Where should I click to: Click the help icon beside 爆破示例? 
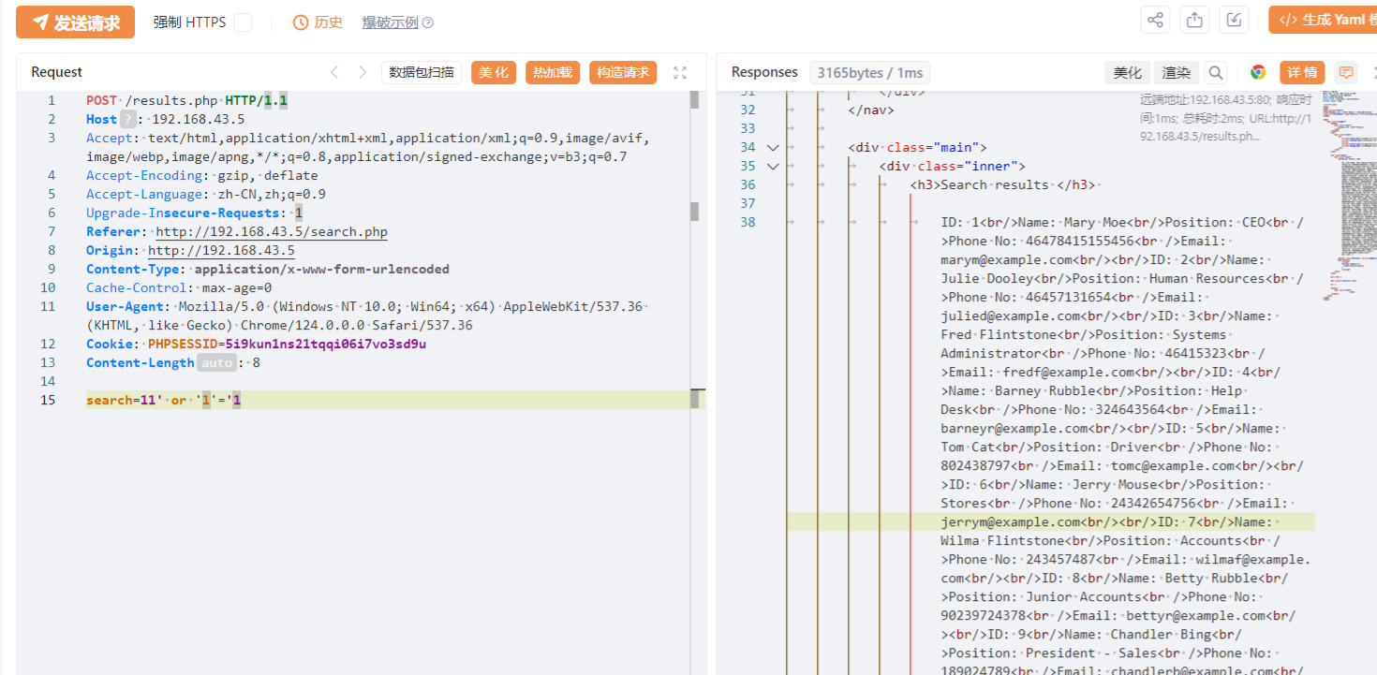(x=428, y=22)
